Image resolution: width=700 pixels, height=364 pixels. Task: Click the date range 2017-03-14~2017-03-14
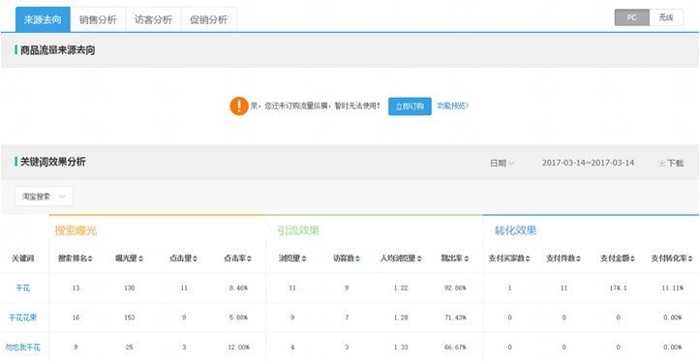(588, 163)
